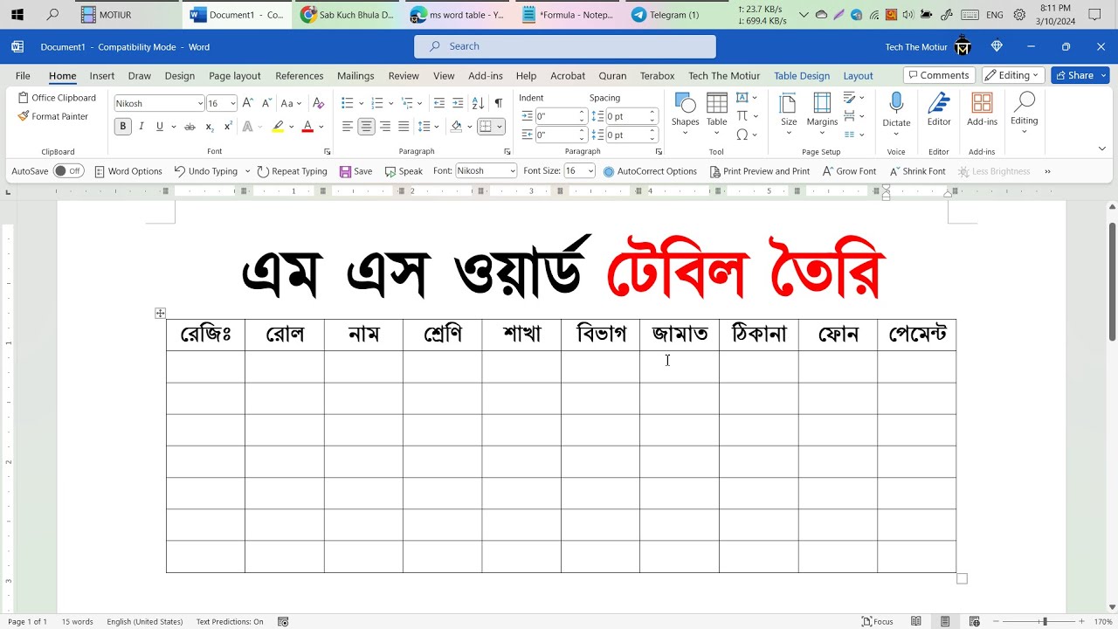
Task: Open the Shapes gallery dropdown
Action: coord(685,114)
